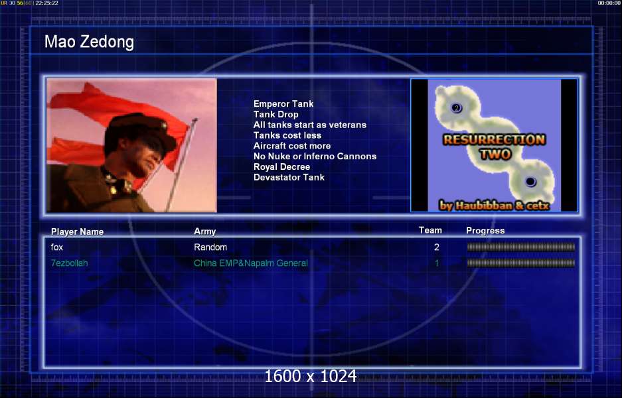The image size is (622, 398).
Task: Click the 'Tank Drop' feature line
Action: coord(275,114)
